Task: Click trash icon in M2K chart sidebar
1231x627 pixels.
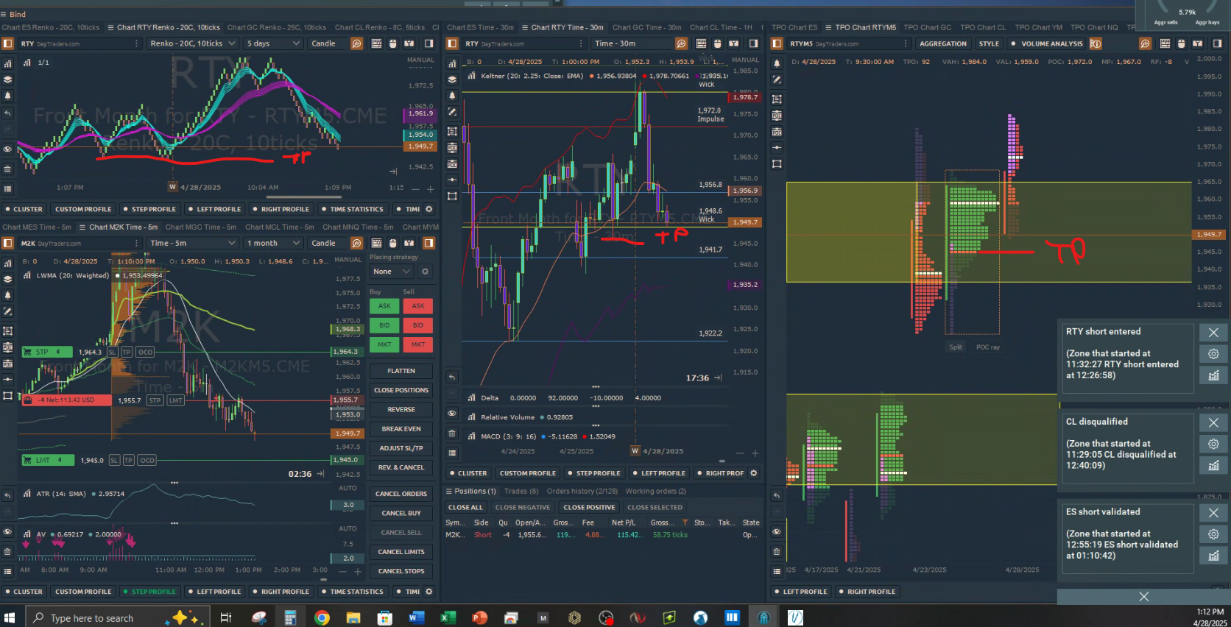Action: (8, 551)
